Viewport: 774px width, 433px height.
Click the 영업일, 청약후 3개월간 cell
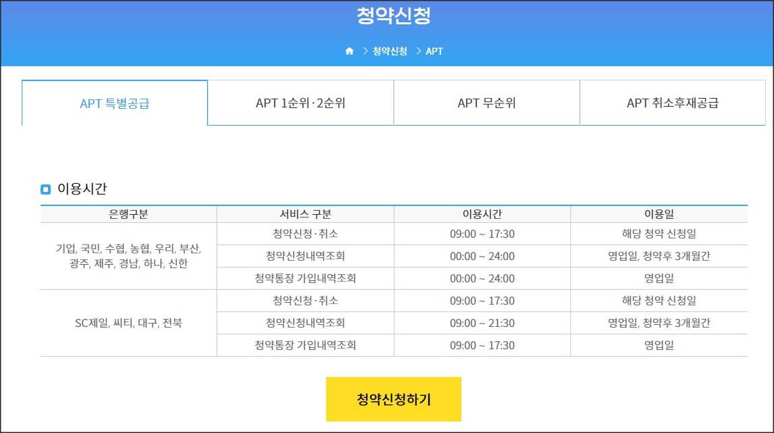(658, 256)
